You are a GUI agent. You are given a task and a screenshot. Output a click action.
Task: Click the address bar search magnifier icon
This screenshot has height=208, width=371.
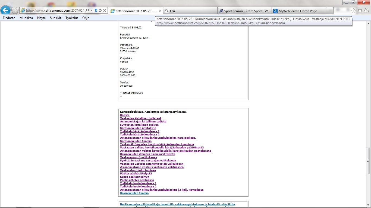coord(87,10)
